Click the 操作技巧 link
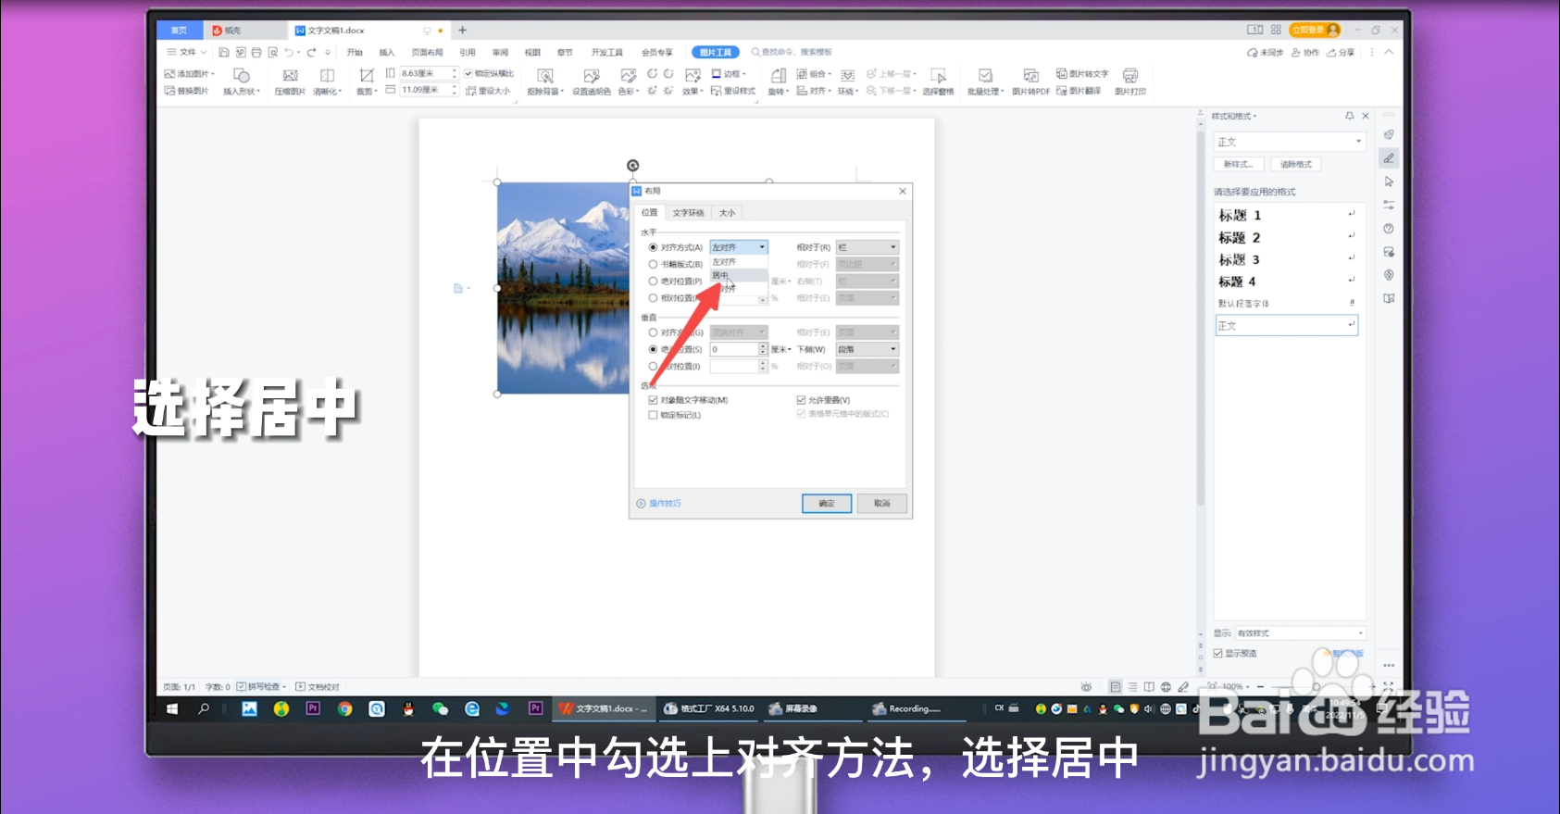This screenshot has height=814, width=1560. (x=664, y=504)
